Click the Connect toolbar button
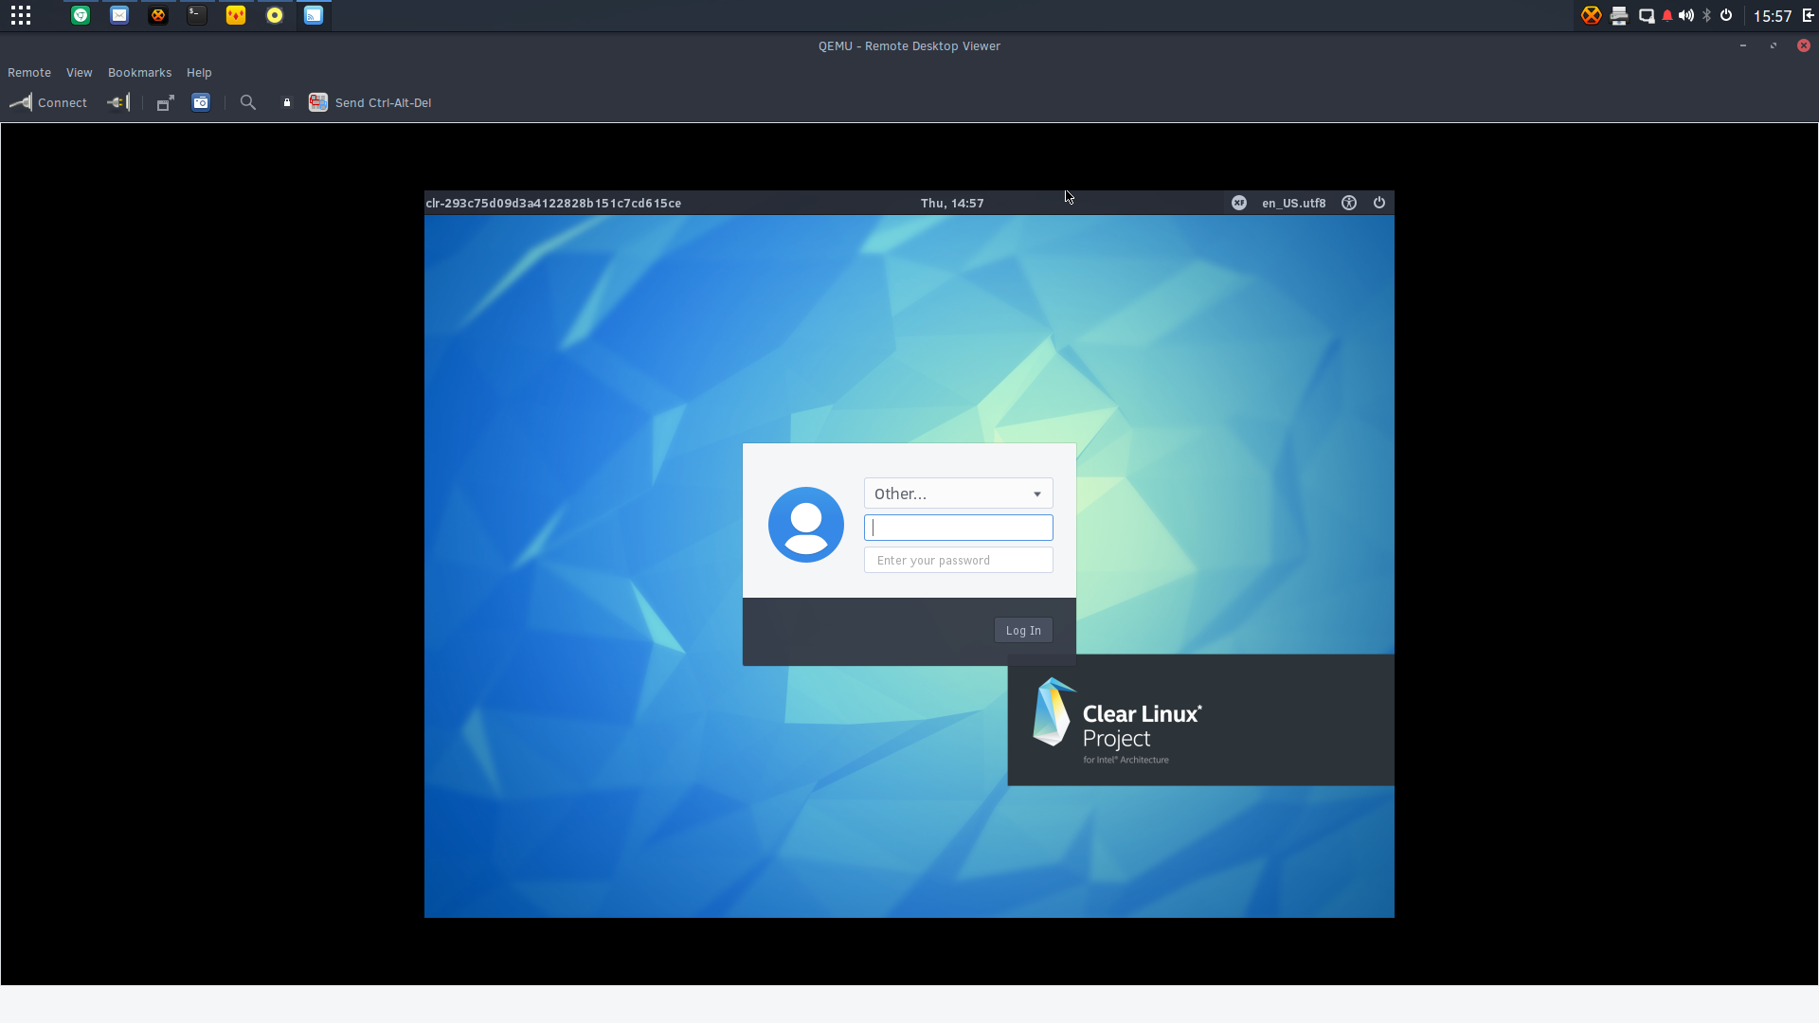The height and width of the screenshot is (1023, 1819). [x=48, y=102]
